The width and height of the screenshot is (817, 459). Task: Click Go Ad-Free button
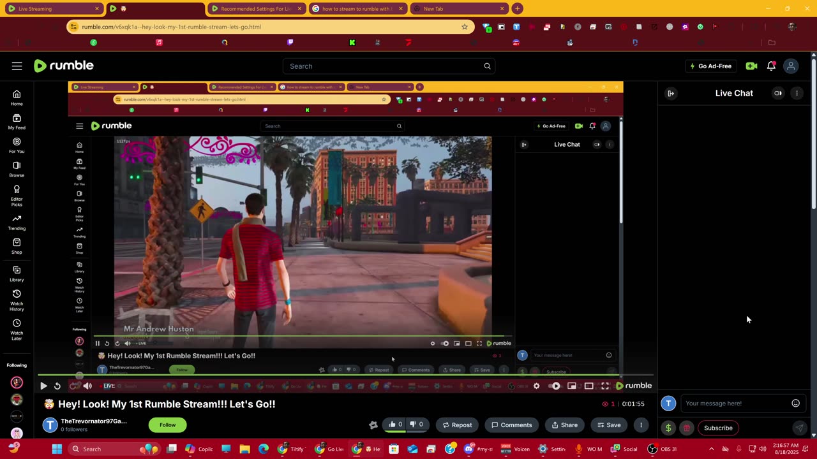tap(711, 66)
